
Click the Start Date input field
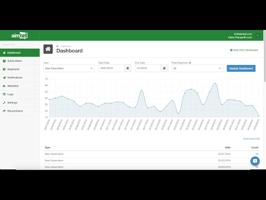[111, 68]
